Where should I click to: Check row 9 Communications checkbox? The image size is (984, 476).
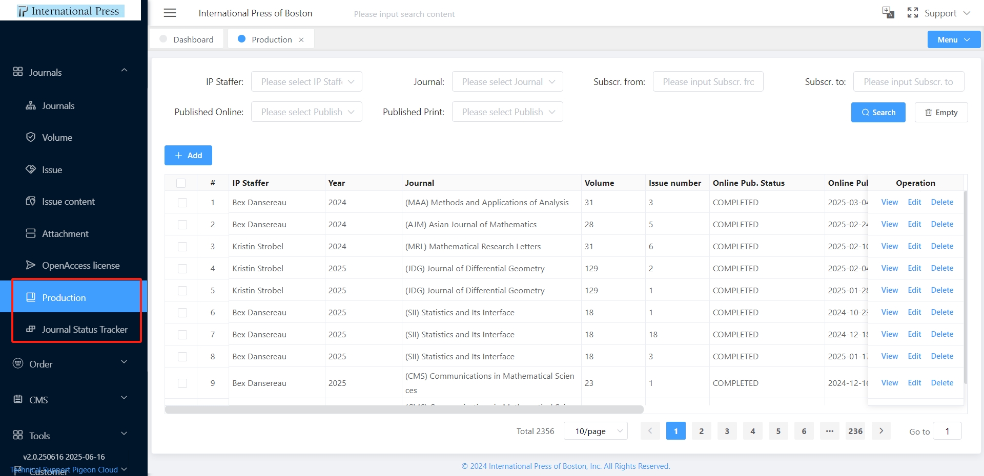point(182,383)
